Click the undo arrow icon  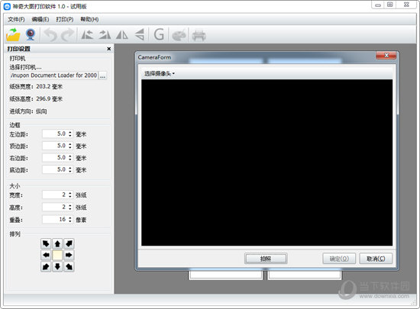[50, 35]
